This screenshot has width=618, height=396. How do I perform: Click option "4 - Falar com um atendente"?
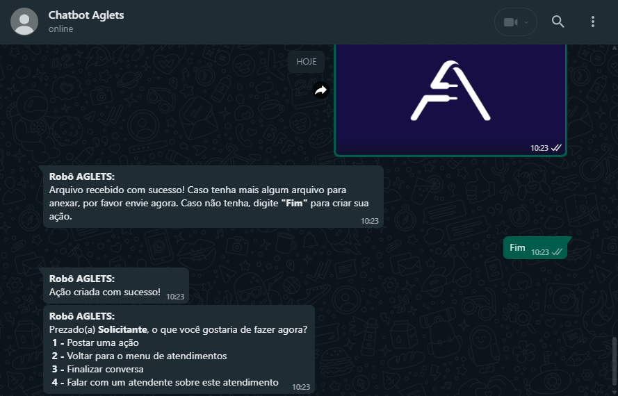click(x=165, y=382)
